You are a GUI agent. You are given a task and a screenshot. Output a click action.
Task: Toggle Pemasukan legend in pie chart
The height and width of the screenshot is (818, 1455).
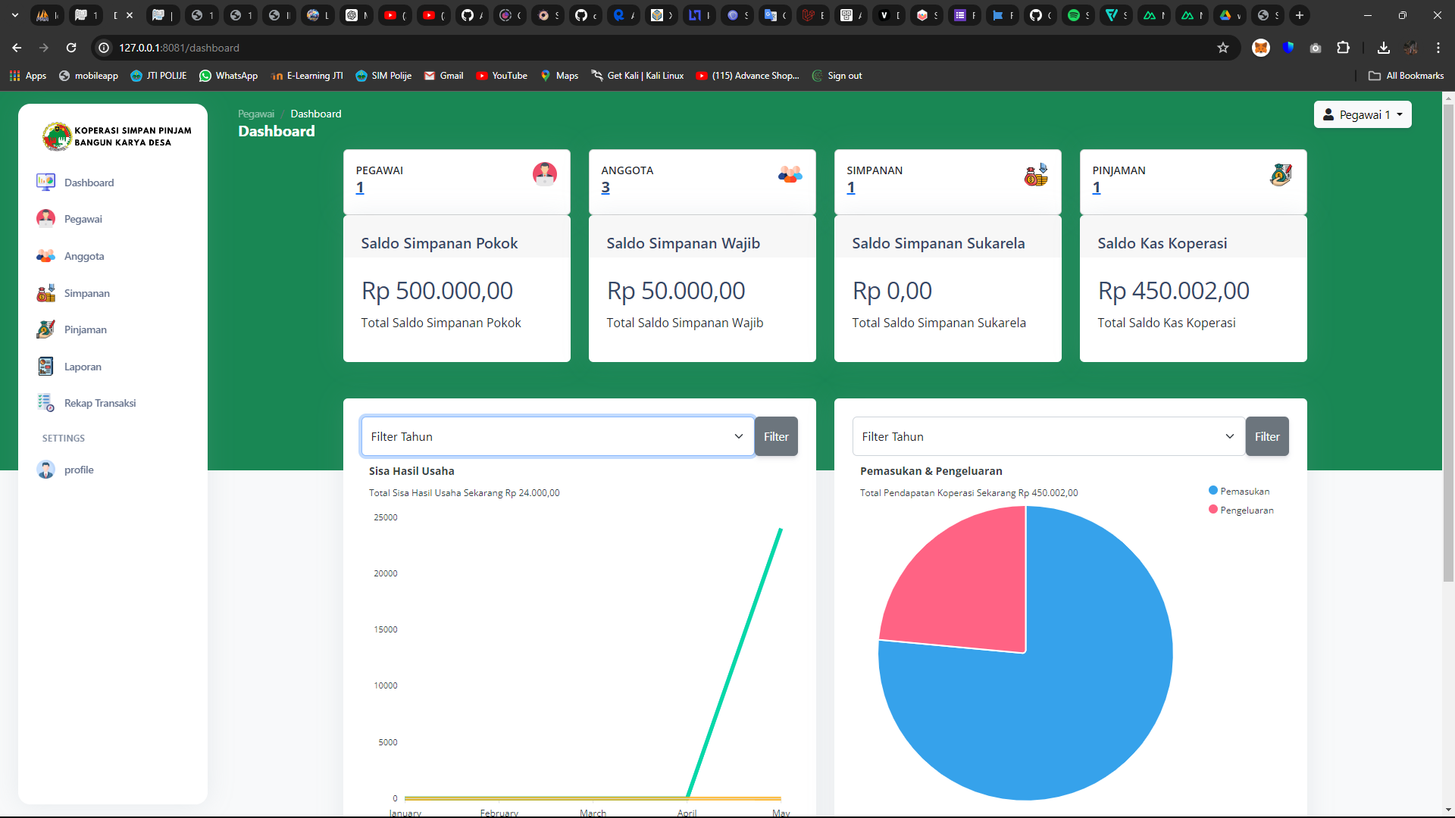(x=1238, y=491)
